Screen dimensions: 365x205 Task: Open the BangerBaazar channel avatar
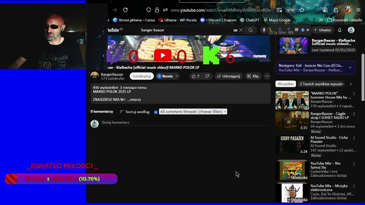point(95,76)
